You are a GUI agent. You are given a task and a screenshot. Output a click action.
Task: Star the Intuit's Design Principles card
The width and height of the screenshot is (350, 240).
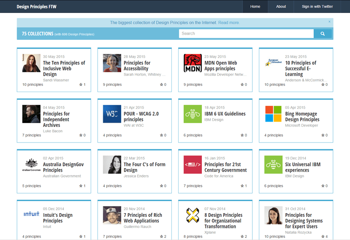[81, 236]
